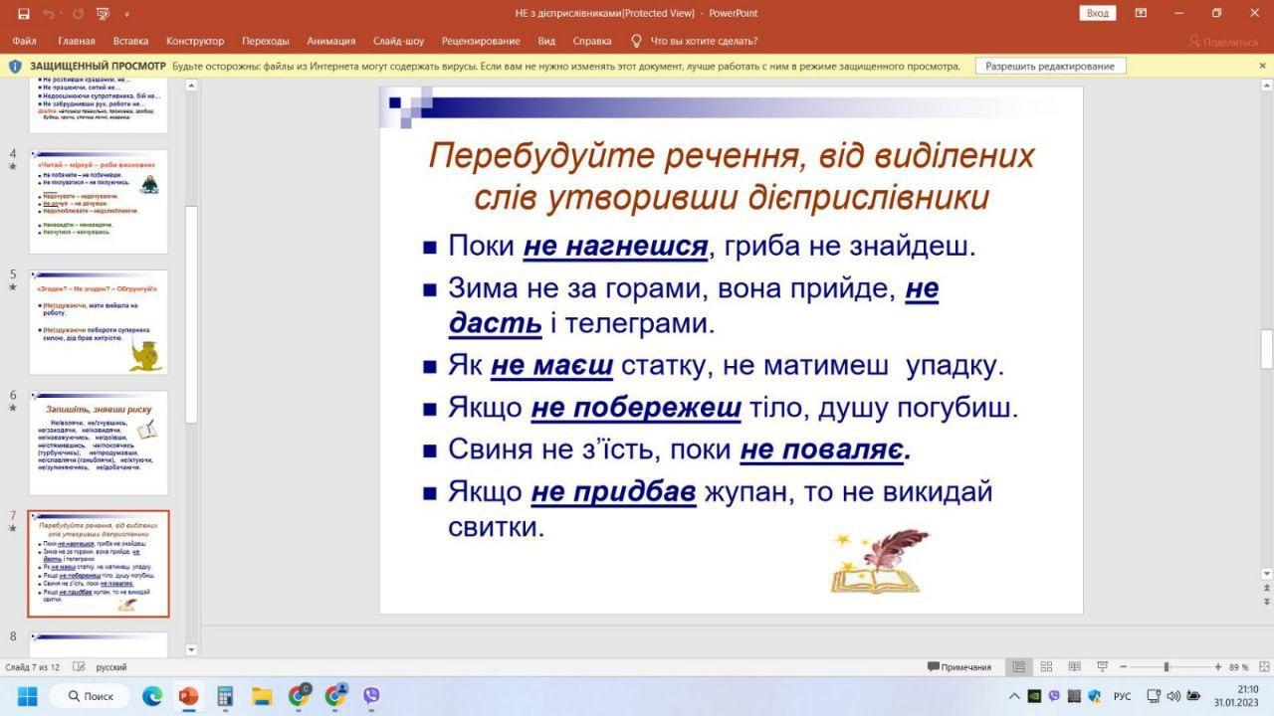Open File Explorer from taskbar
The image size is (1274, 716).
coord(262,696)
